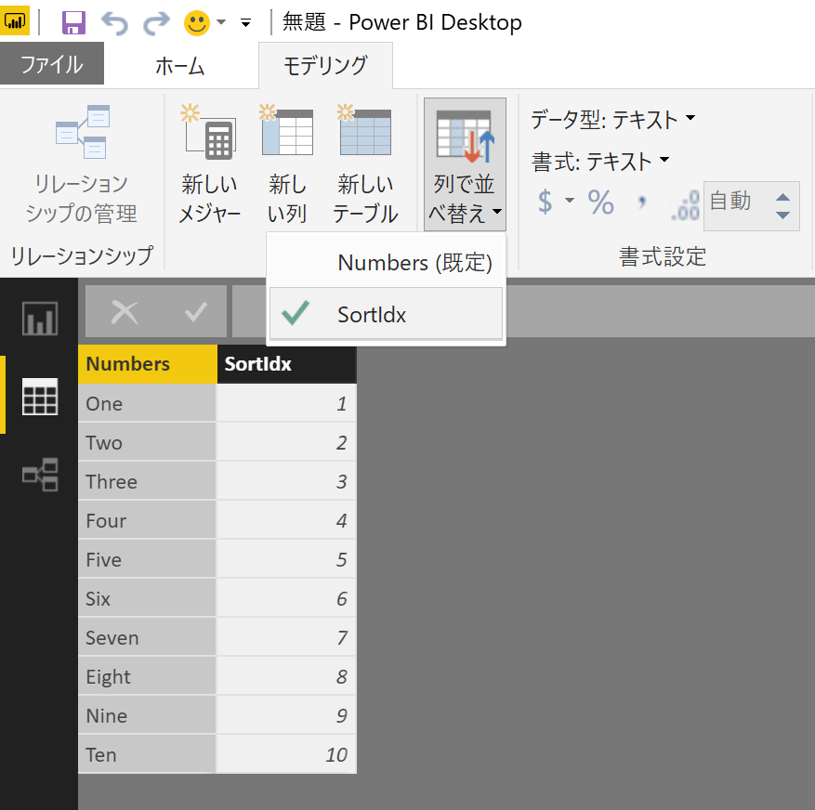Screen dimensions: 815x810
Task: Click the cell containing Seven
Action: (147, 637)
